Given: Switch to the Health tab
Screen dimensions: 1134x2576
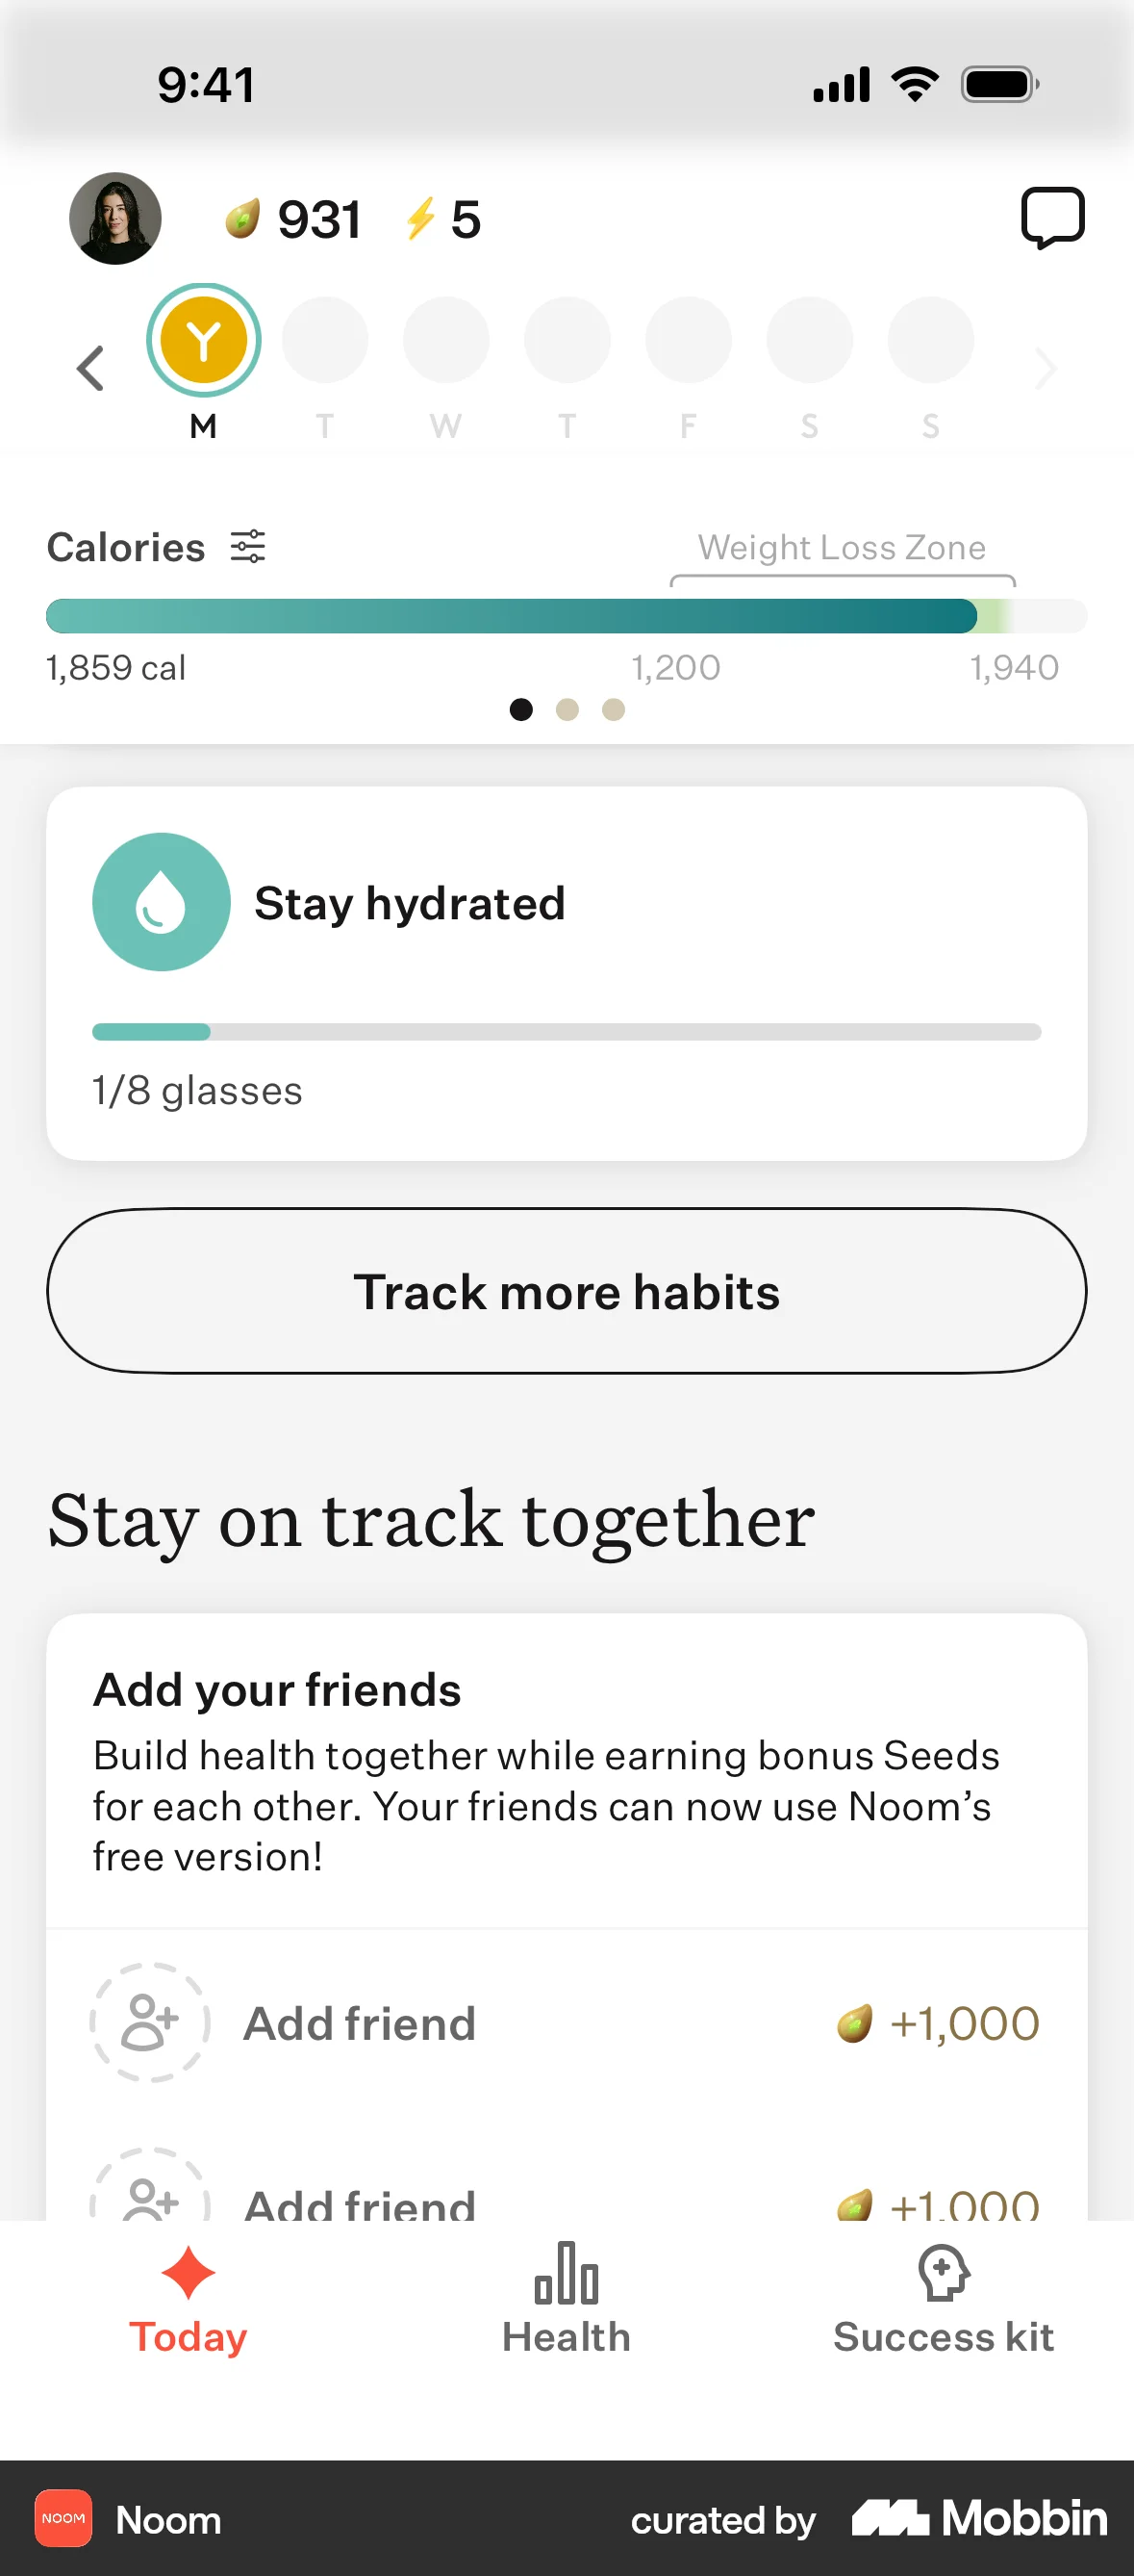Looking at the screenshot, I should (567, 2299).
